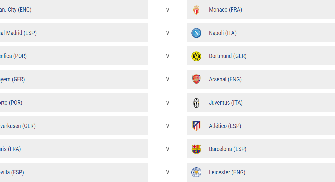Open the Monaco (FRA) team link
Screen dimensions: 335x182
coord(225,10)
